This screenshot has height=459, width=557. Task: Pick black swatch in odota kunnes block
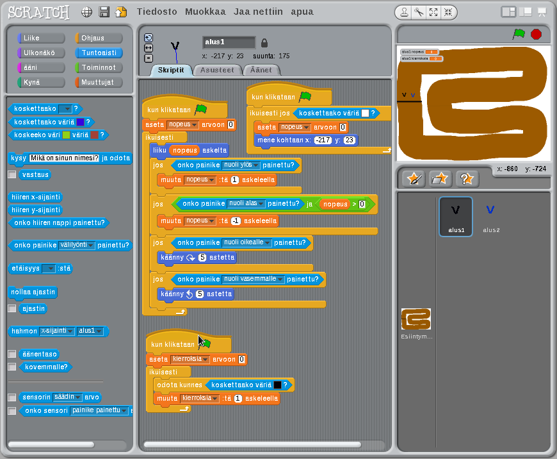pos(277,385)
